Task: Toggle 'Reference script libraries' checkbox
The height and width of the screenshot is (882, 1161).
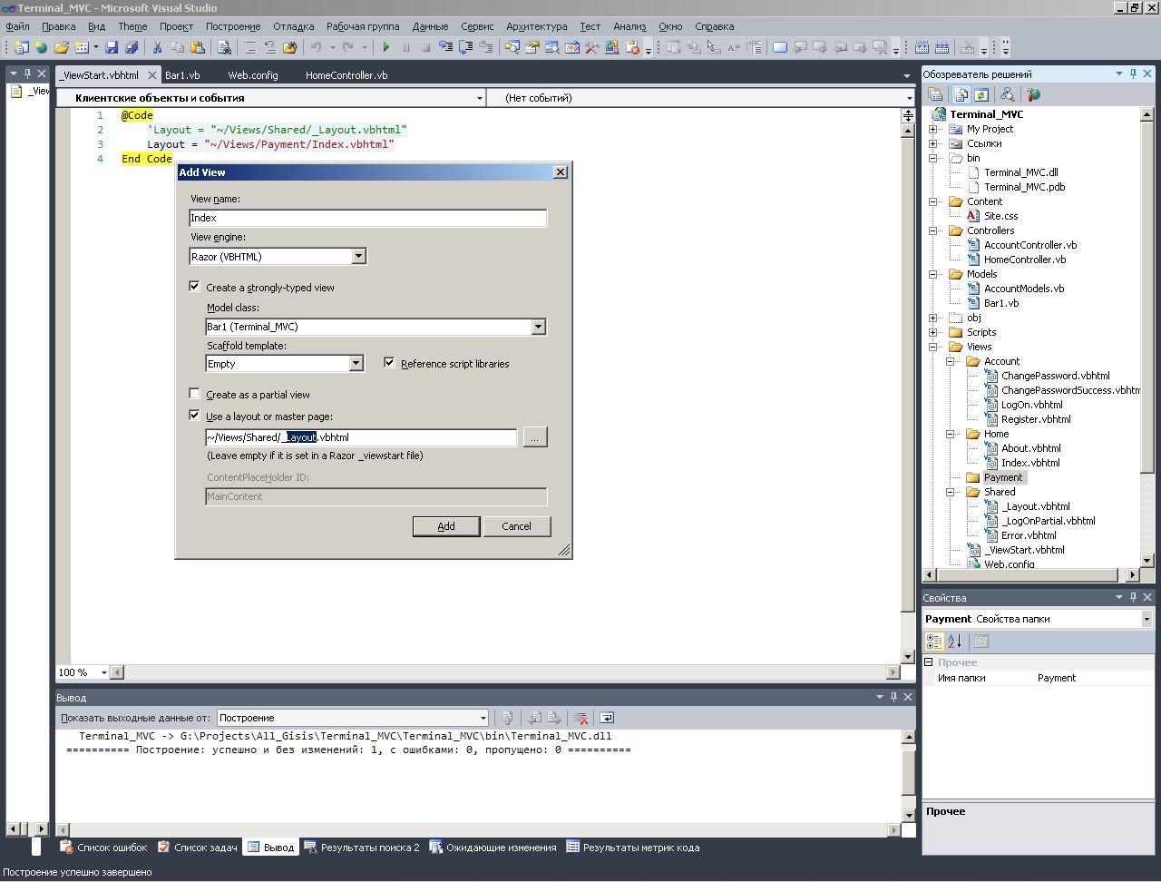Action: point(389,363)
